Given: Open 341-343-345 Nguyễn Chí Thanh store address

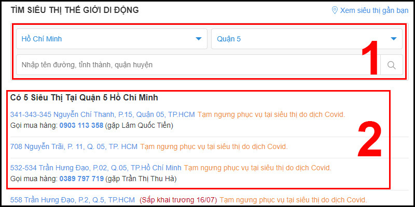Looking at the screenshot, I should (x=102, y=114).
